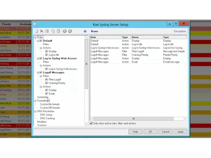Uncheck Display action under Logoff Messages

click(x=46, y=90)
